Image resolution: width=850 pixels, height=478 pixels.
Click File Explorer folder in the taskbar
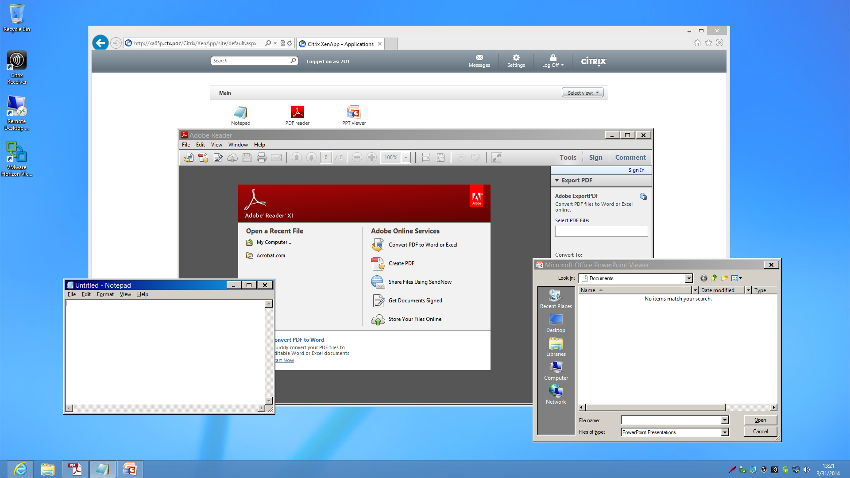point(48,469)
